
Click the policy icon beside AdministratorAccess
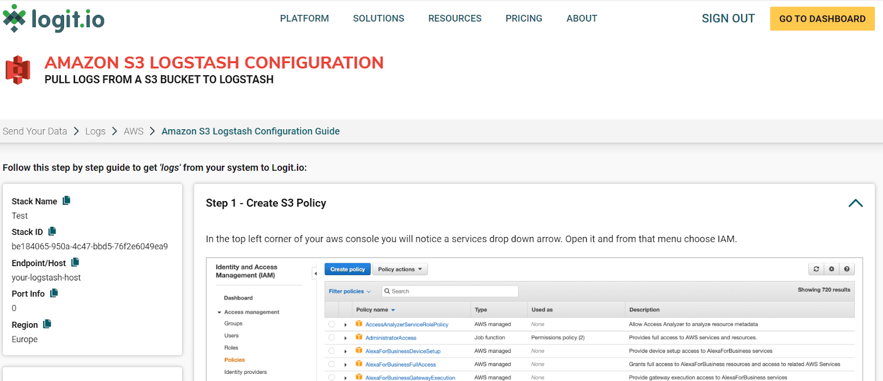[359, 337]
